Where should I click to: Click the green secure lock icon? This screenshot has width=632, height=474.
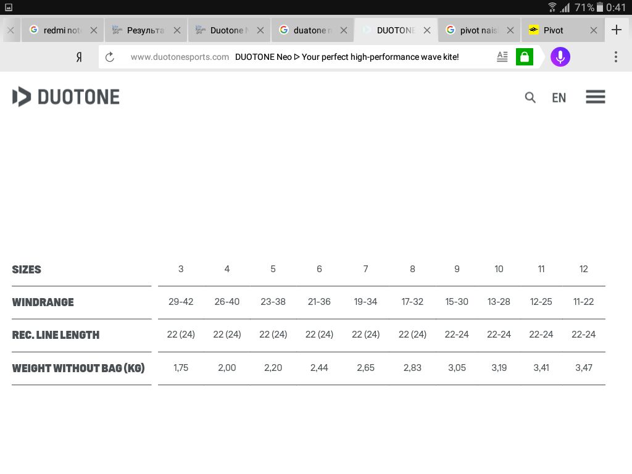coord(525,57)
